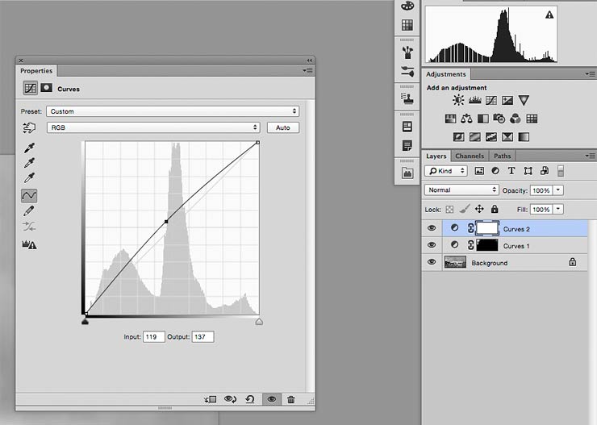Switch to the Paths tab
The height and width of the screenshot is (425, 597).
click(502, 156)
